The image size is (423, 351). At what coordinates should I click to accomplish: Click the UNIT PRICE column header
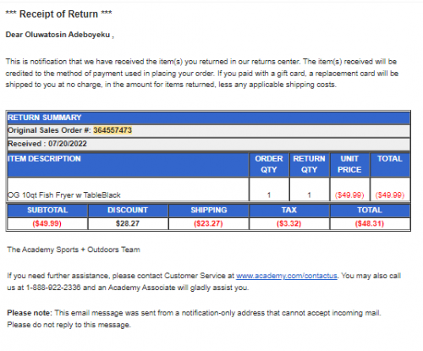tap(349, 165)
